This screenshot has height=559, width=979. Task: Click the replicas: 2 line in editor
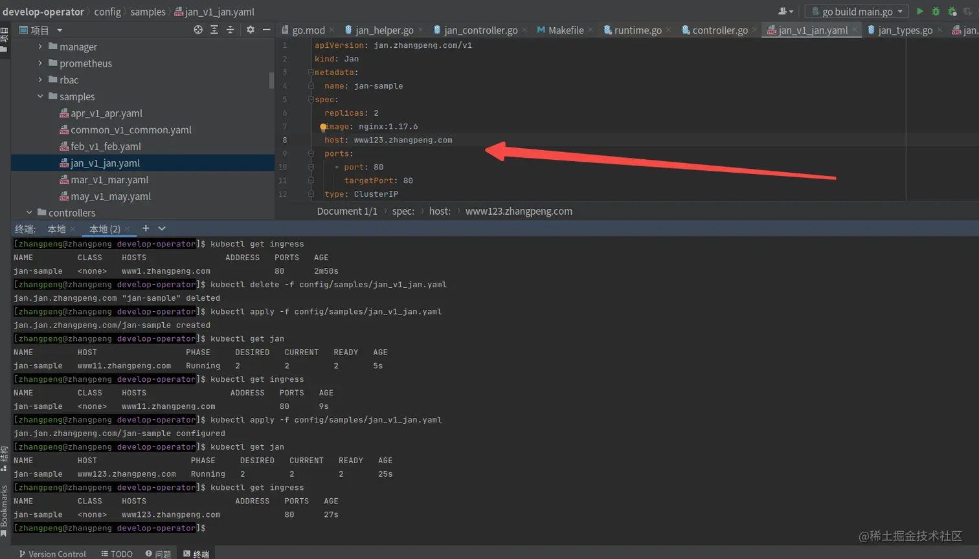352,113
